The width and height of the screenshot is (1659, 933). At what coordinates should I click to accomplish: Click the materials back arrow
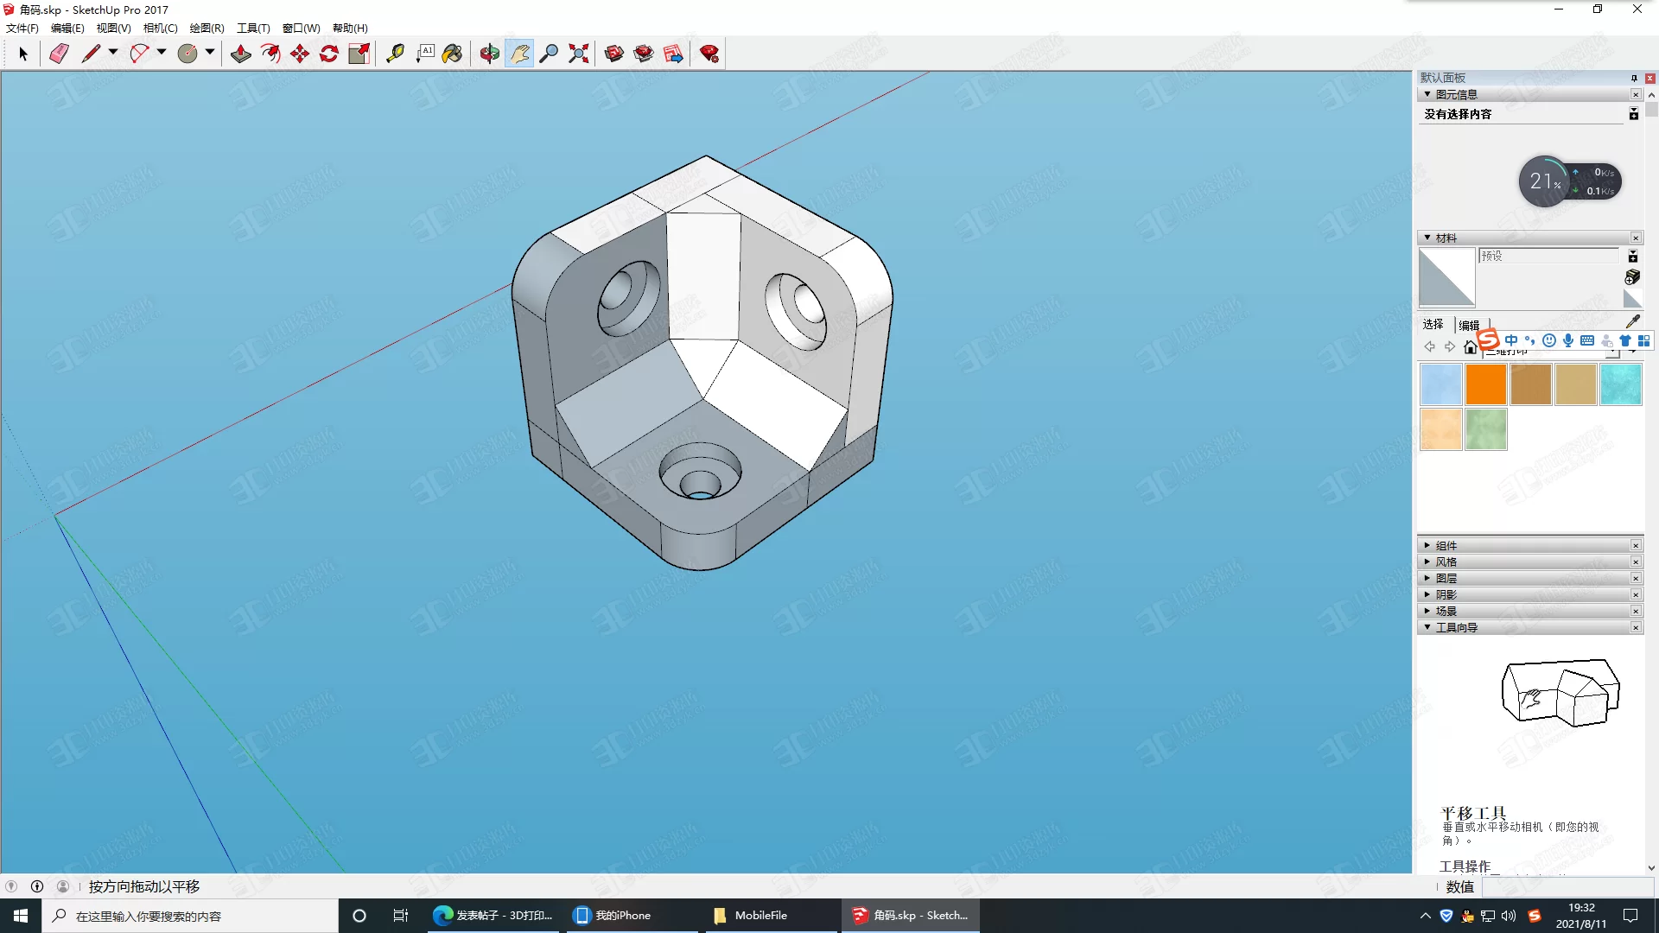click(x=1430, y=346)
